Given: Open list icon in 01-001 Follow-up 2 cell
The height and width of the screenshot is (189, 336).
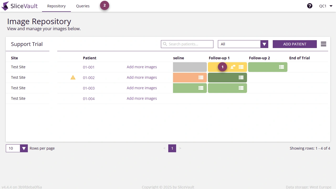Looking at the screenshot, I should pos(281,67).
